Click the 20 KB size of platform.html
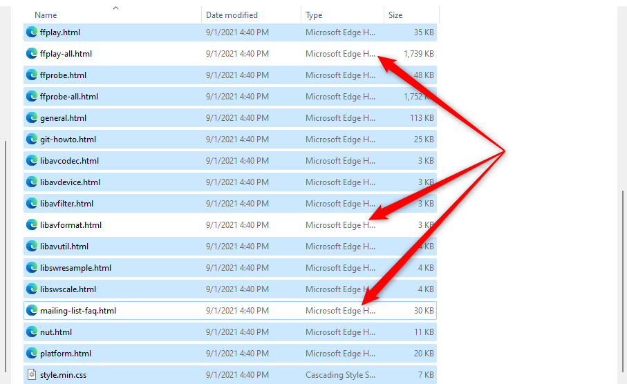This screenshot has width=627, height=384. pos(424,353)
